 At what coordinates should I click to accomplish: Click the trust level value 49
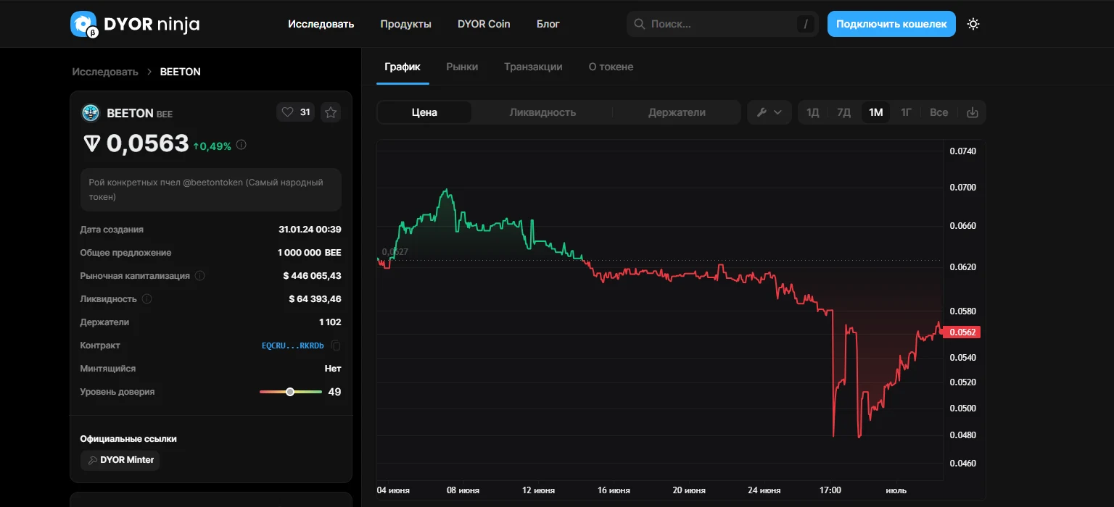point(334,392)
